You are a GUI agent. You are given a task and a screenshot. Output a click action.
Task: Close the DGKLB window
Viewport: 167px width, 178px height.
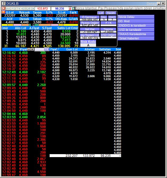click(163, 3)
